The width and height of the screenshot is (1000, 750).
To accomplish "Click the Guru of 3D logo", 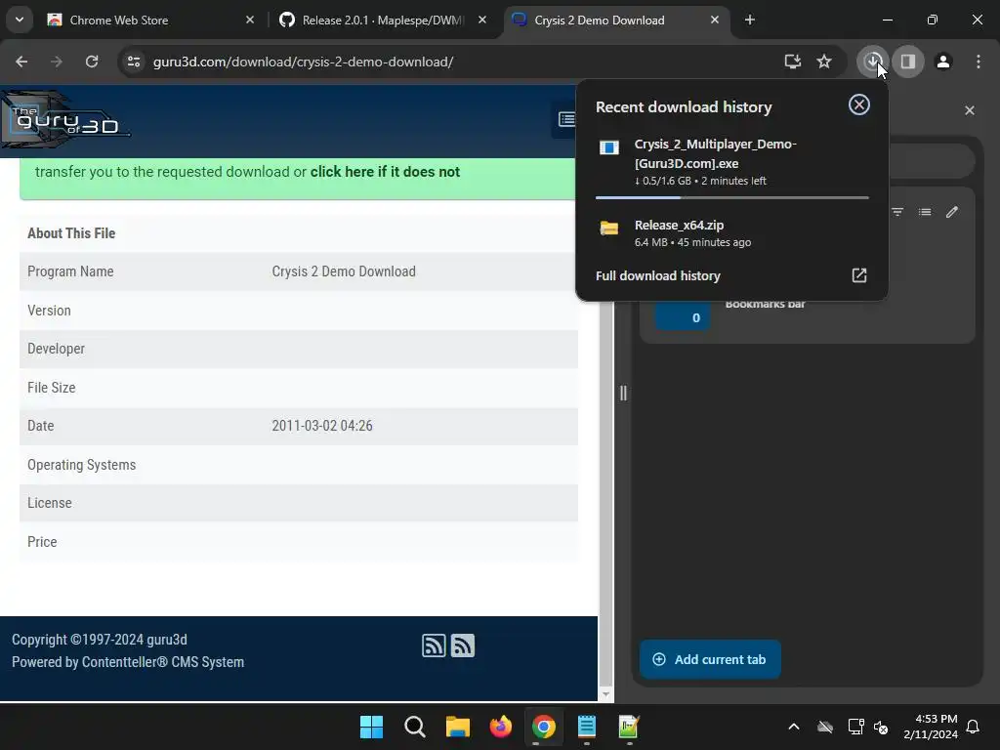I will 65,118.
